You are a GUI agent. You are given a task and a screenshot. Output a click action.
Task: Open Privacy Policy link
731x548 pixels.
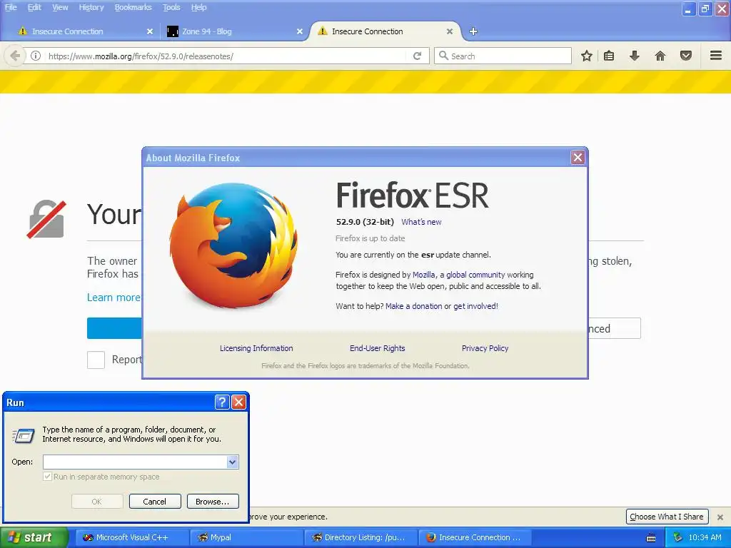tap(485, 348)
